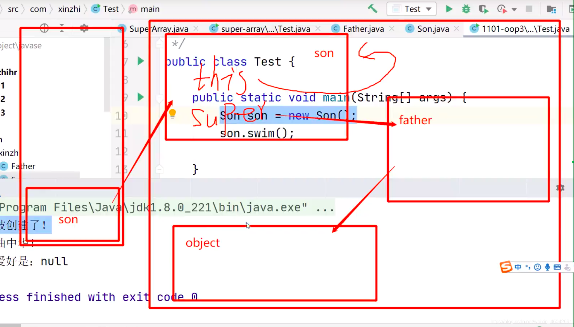Close the Son.java tab
Screen dimensions: 574x327
(x=456, y=28)
